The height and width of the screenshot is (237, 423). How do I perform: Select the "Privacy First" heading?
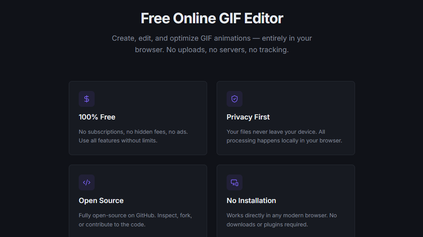(x=248, y=117)
